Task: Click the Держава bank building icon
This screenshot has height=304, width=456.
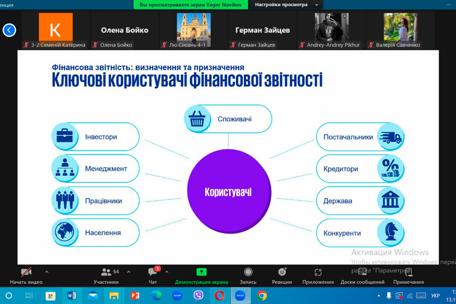Action: click(390, 200)
